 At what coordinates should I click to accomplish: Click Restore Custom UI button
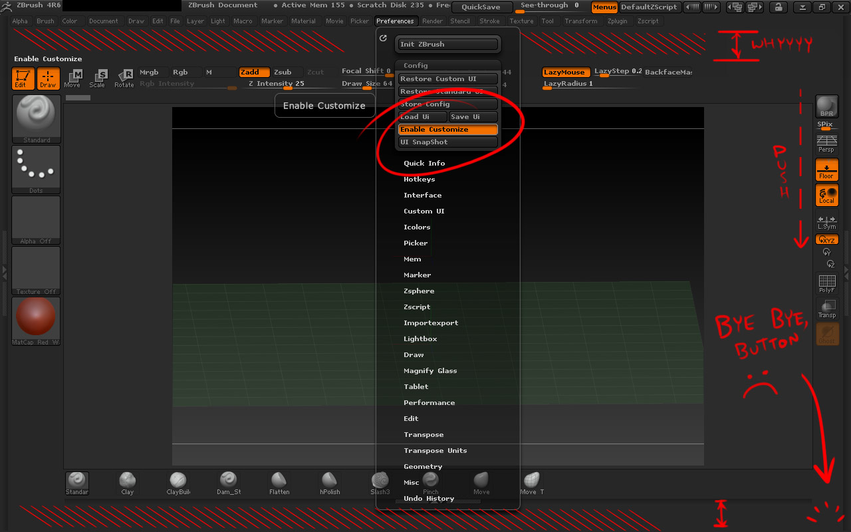(x=447, y=79)
